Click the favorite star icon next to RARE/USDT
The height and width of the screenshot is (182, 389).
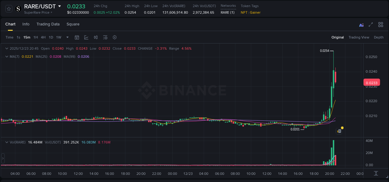pyautogui.click(x=8, y=9)
